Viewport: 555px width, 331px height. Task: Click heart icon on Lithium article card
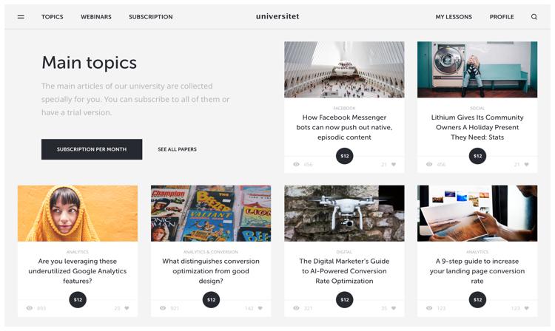(x=527, y=164)
